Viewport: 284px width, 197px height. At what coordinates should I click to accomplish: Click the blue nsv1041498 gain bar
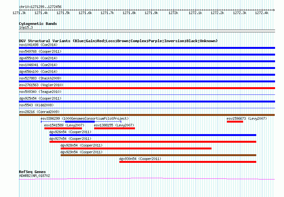click(147, 48)
